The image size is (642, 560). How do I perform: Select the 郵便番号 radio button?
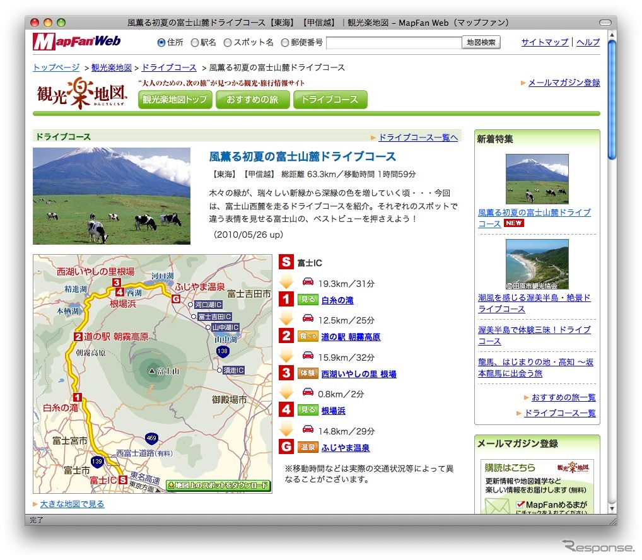[x=285, y=42]
